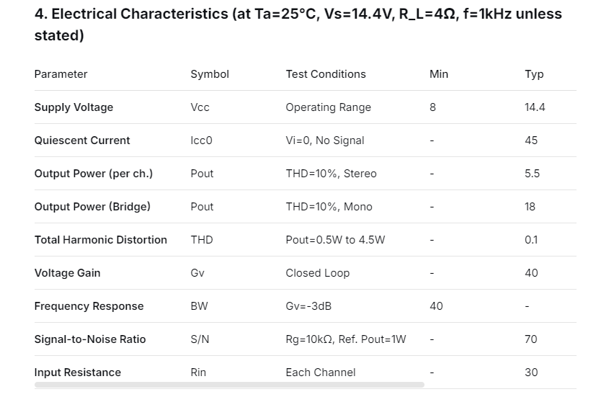Click the Output Power (Bridge) cell
This screenshot has width=614, height=397.
pos(92,207)
